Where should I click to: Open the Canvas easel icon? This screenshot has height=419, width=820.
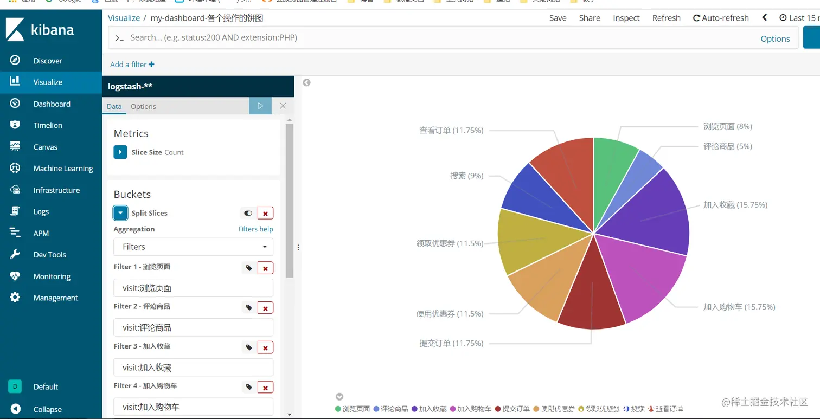click(x=15, y=146)
